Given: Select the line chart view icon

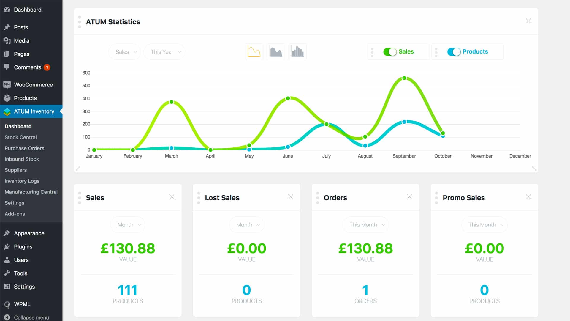Looking at the screenshot, I should pyautogui.click(x=254, y=52).
